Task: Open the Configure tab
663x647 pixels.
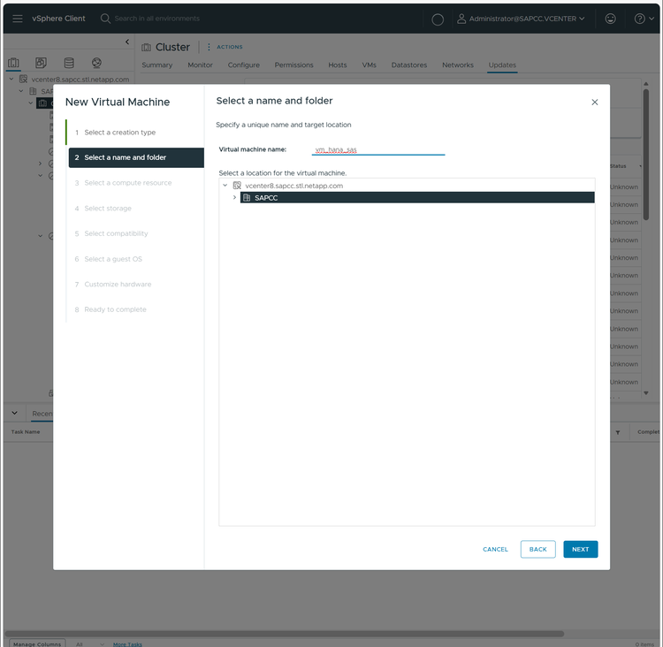Action: [244, 65]
